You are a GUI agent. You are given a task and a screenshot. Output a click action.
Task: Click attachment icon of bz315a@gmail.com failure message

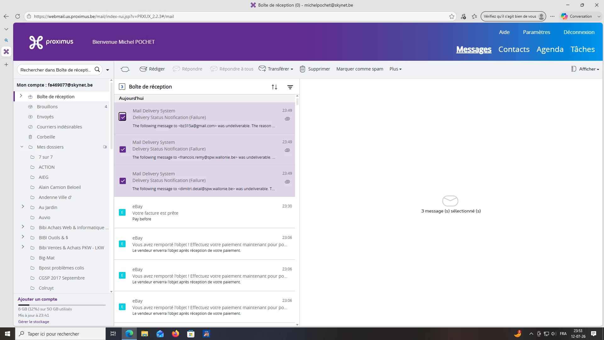click(287, 119)
